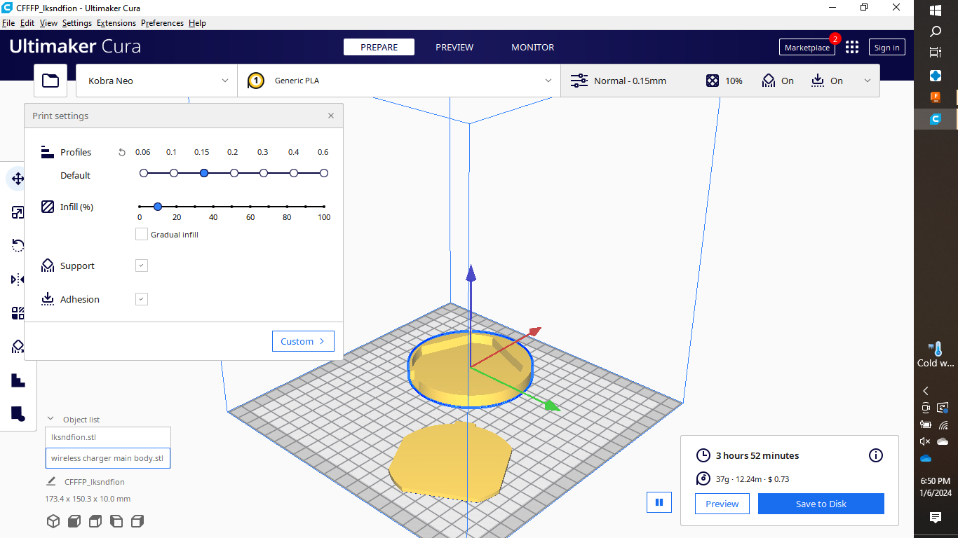Click the PREPARE stage tab
Viewport: 958px width, 538px height.
379,47
